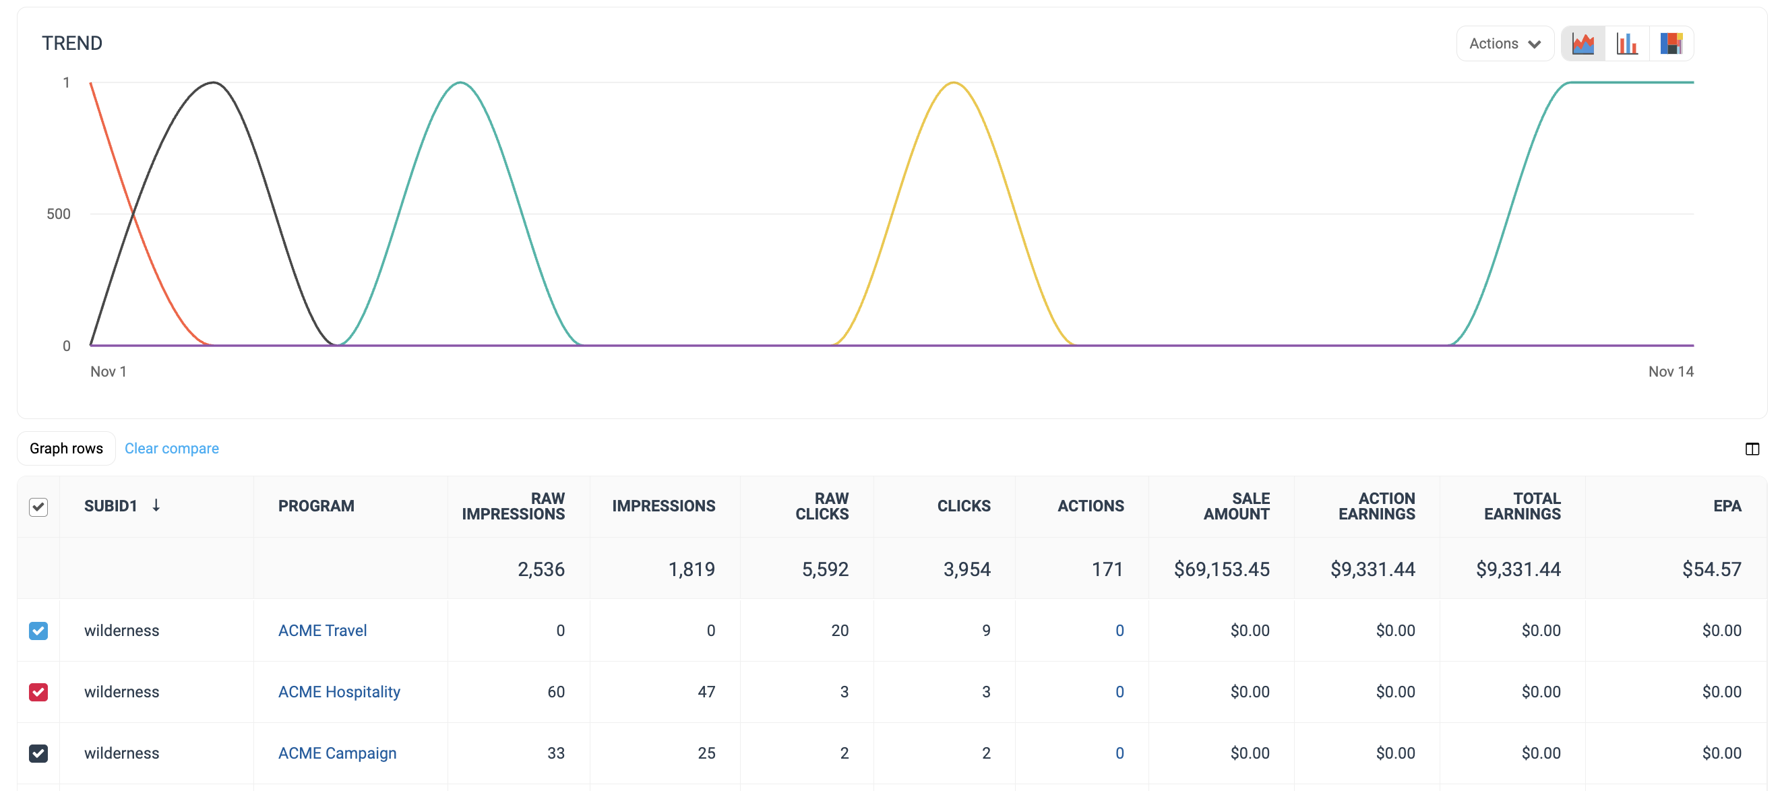Switch to area chart view
The image size is (1782, 791).
pos(1583,44)
